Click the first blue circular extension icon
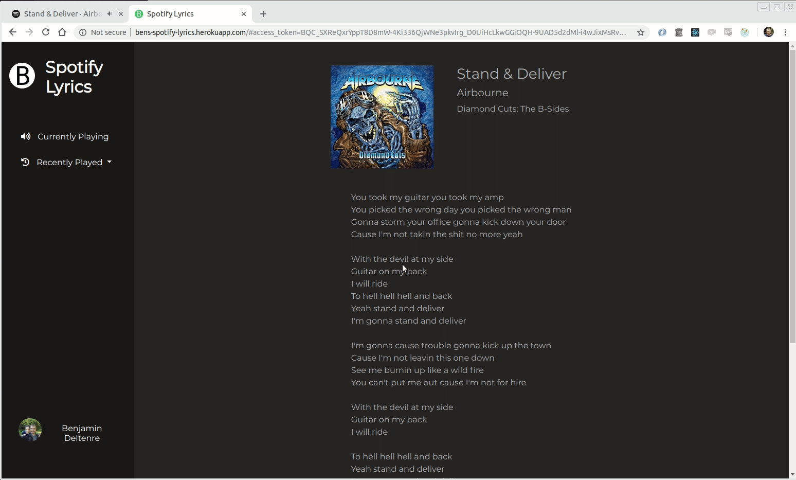The width and height of the screenshot is (796, 480). (x=662, y=32)
